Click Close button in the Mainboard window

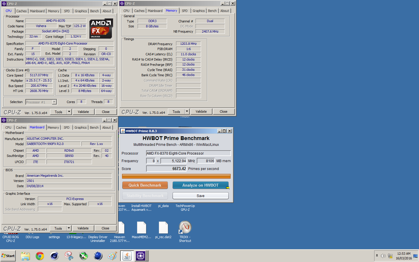click(105, 228)
